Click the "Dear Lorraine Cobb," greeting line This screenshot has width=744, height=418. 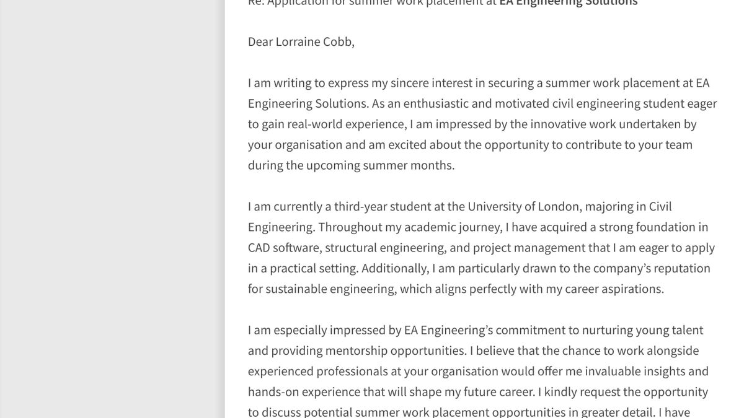pyautogui.click(x=301, y=41)
